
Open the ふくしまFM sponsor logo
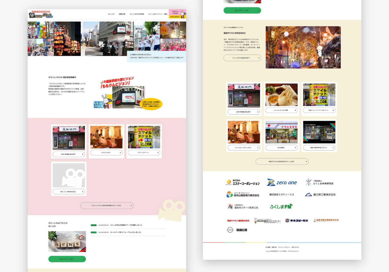(281, 206)
